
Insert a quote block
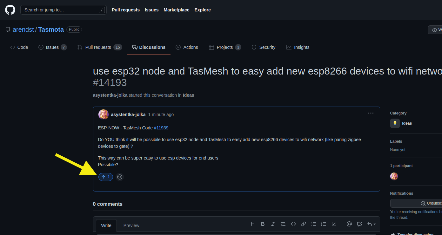(x=283, y=224)
